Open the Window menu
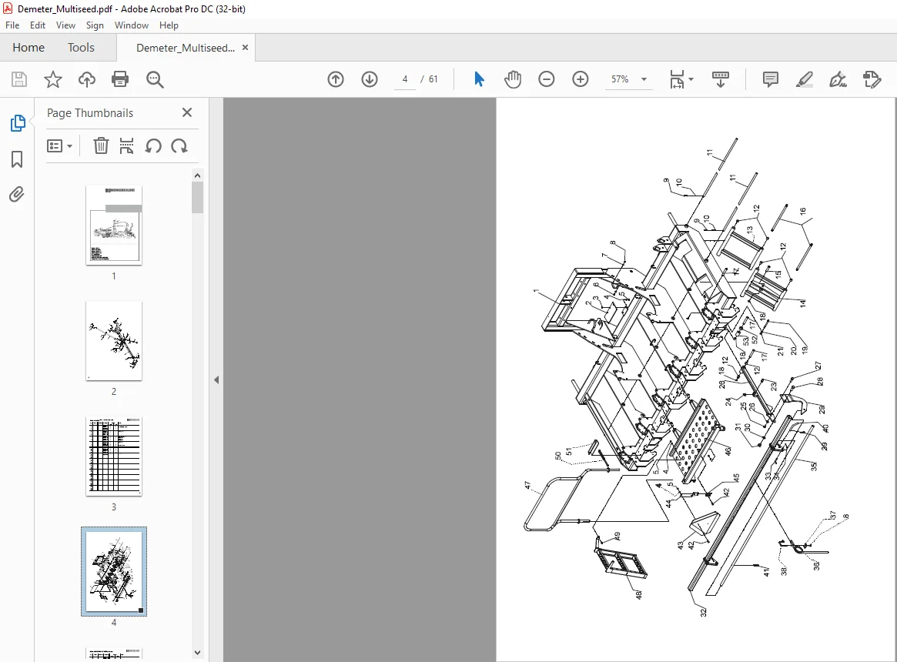The height and width of the screenshot is (662, 897). click(x=132, y=25)
